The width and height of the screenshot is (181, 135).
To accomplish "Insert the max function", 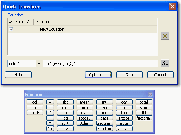I will coord(85,112).
